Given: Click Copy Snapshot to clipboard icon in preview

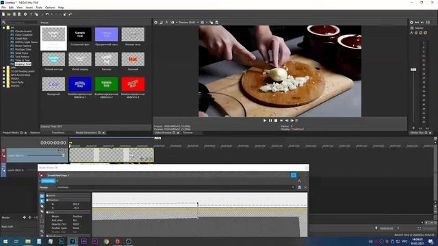Looking at the screenshot, I should tap(211, 23).
